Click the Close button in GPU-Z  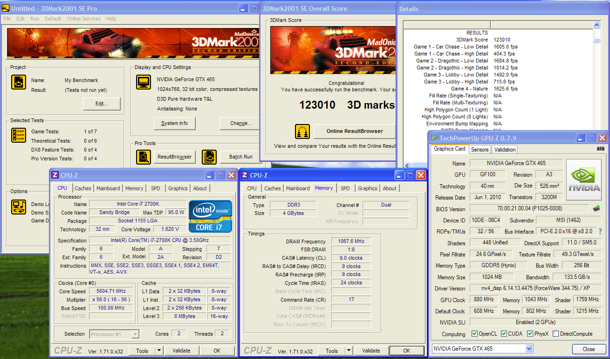(x=589, y=349)
